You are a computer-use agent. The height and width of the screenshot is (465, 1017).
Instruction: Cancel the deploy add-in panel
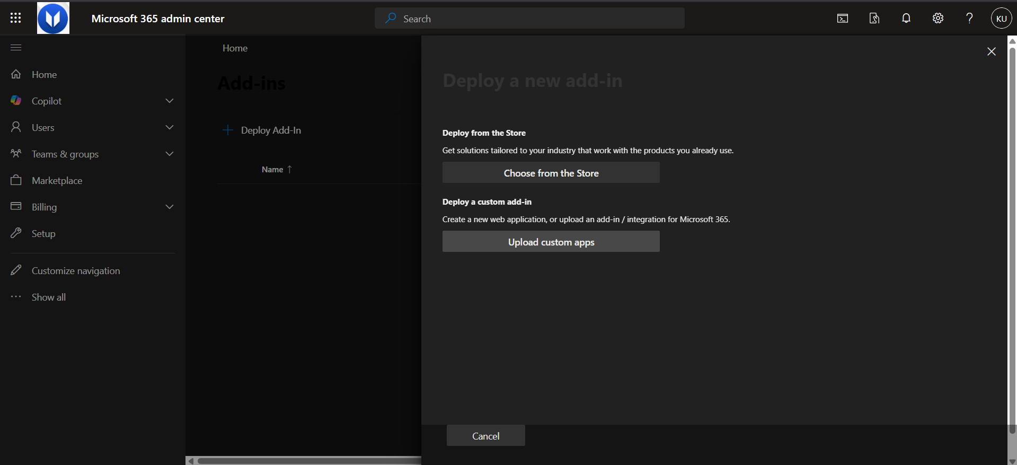click(x=486, y=435)
